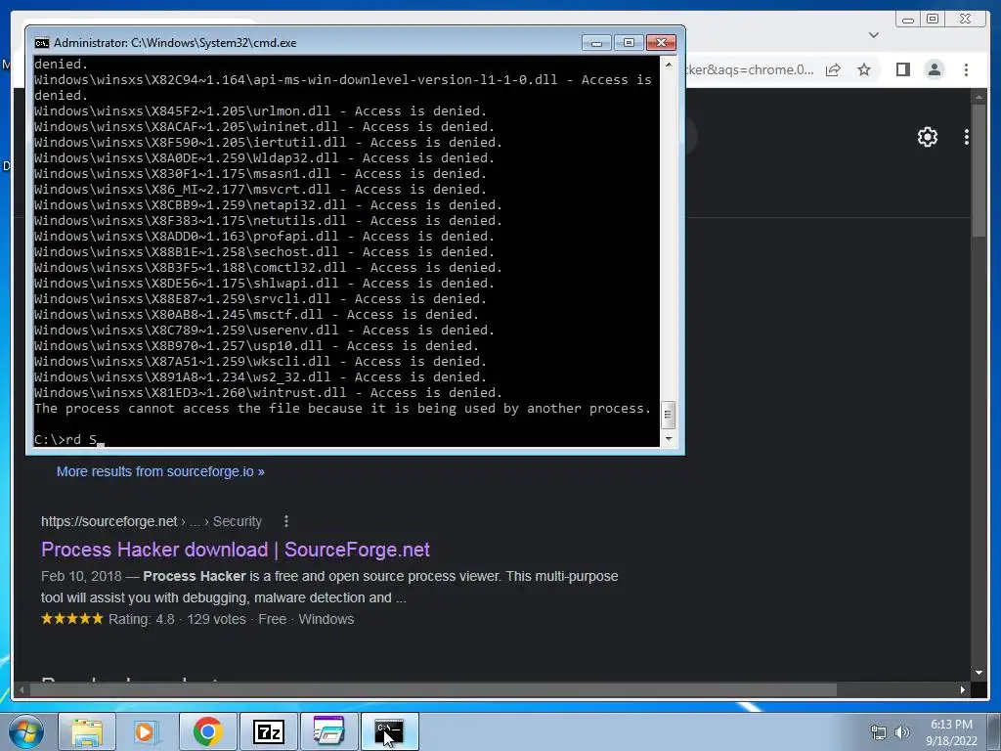The width and height of the screenshot is (1001, 751).
Task: Click the sourceforge.net Security breadcrumb URL
Action: 152,522
